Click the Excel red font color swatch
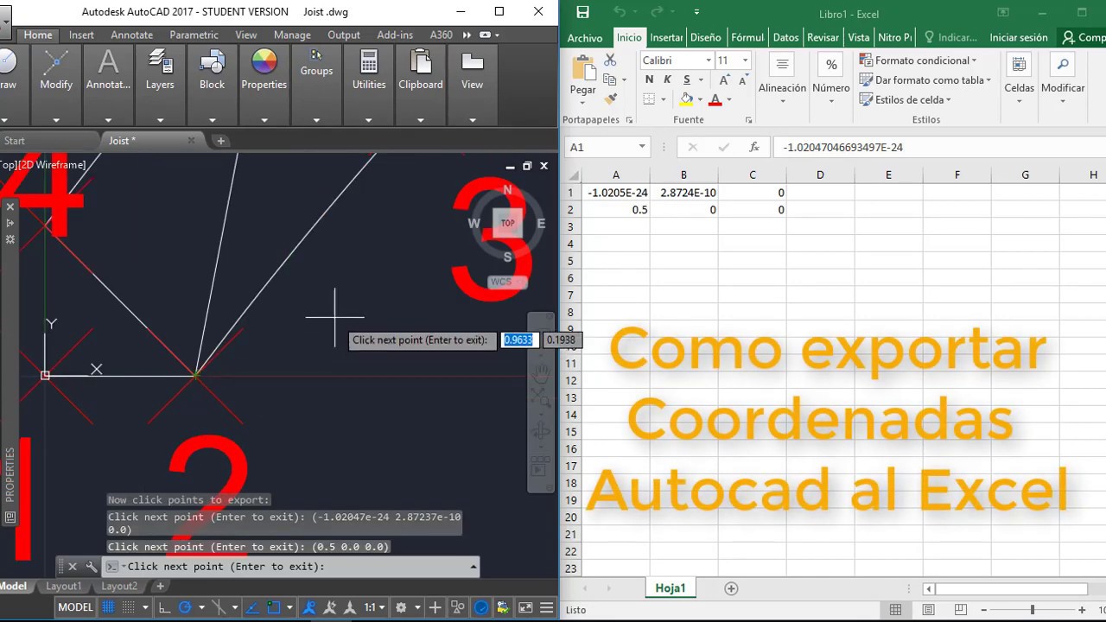The width and height of the screenshot is (1106, 622). pos(715,99)
